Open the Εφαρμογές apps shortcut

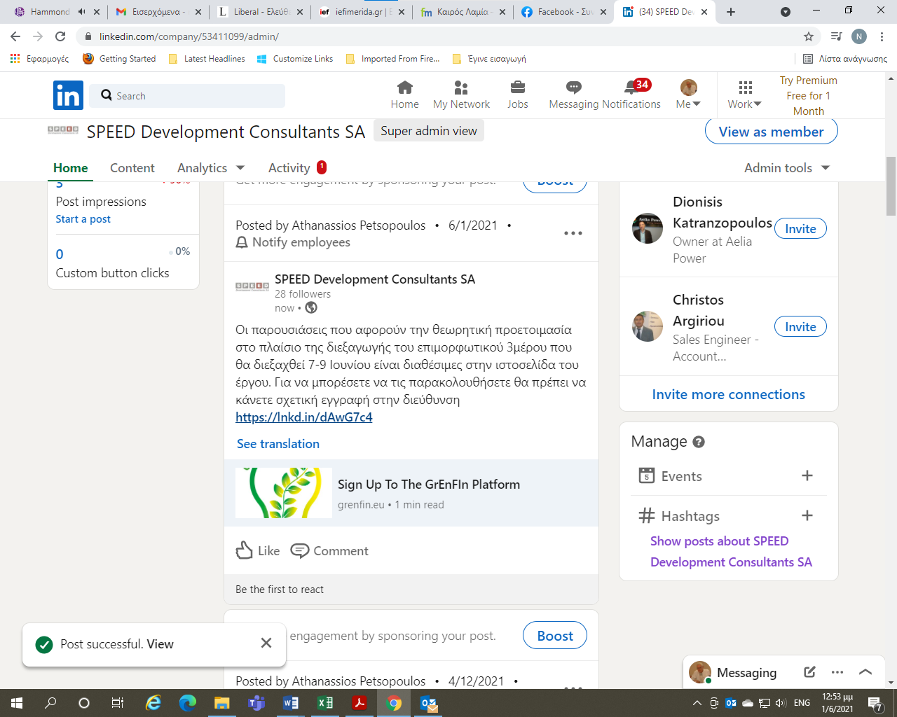(39, 59)
